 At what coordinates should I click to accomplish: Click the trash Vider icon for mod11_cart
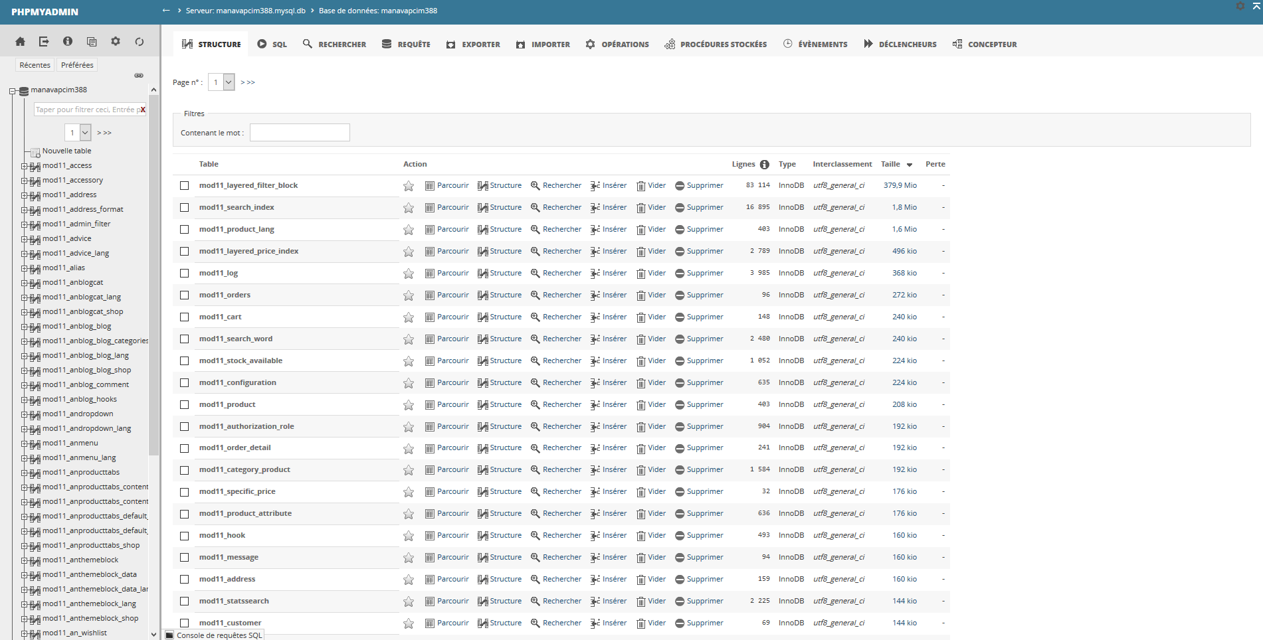pos(641,317)
